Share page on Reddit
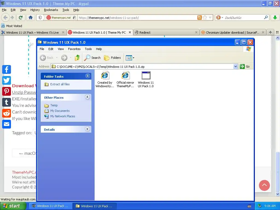 (7, 113)
